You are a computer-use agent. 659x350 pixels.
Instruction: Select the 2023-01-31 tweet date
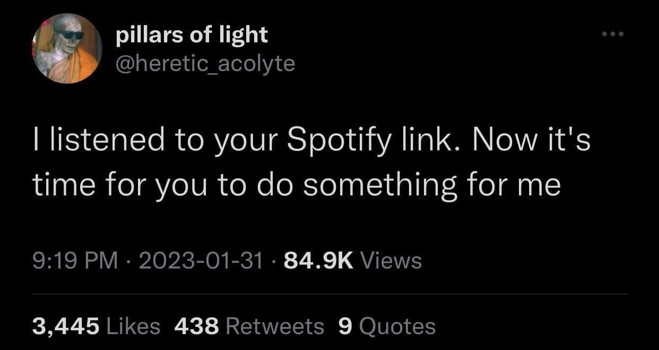pyautogui.click(x=201, y=261)
